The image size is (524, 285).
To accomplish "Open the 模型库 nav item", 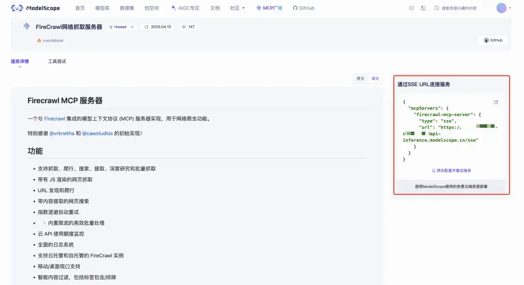I will tap(102, 8).
